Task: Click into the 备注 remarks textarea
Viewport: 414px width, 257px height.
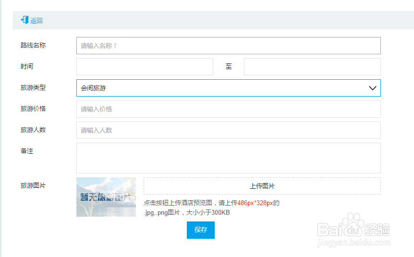Action: tap(229, 158)
